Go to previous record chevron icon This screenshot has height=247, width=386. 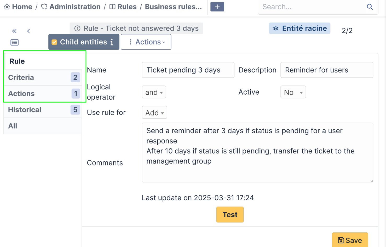click(x=28, y=31)
